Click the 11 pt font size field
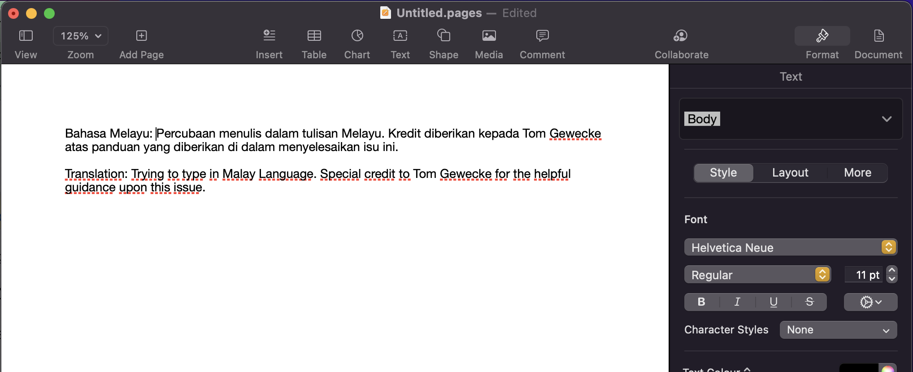Viewport: 913px width, 372px height. (864, 275)
